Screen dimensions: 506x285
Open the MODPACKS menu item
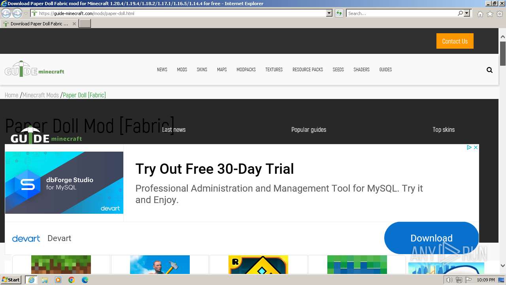pos(246,70)
